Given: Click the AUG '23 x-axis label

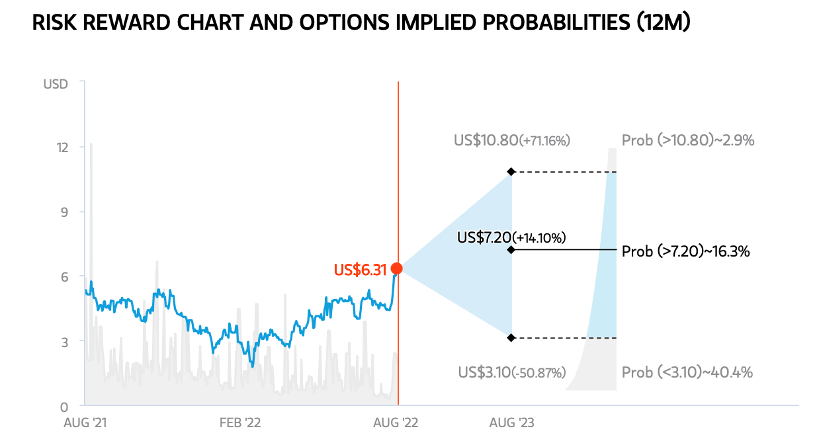Looking at the screenshot, I should tap(511, 423).
